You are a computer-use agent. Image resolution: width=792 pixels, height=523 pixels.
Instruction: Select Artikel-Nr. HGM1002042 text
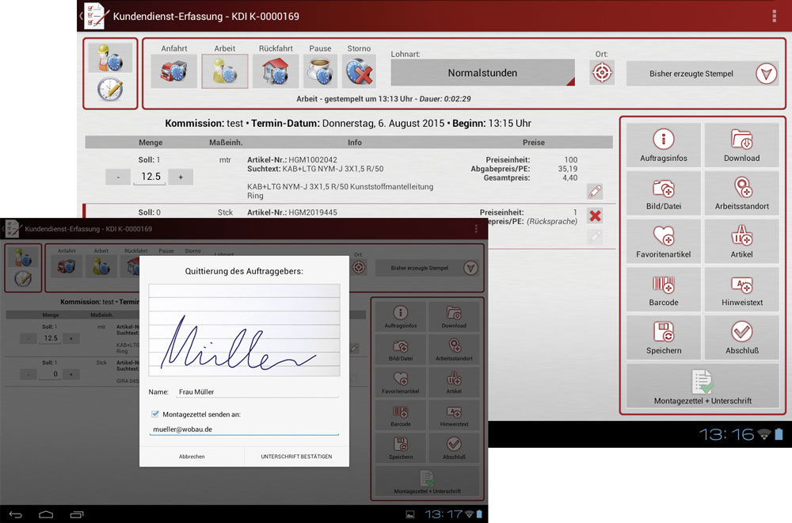pyautogui.click(x=292, y=160)
